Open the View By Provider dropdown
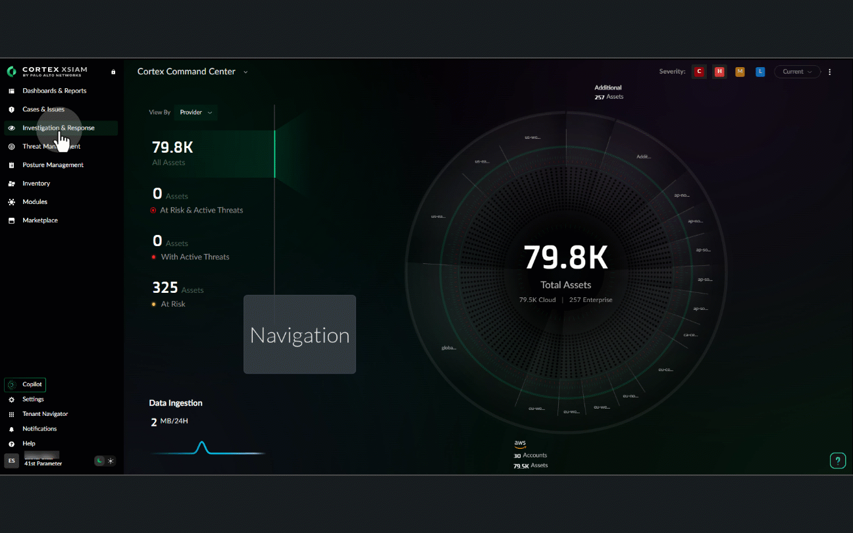The image size is (853, 533). point(195,113)
